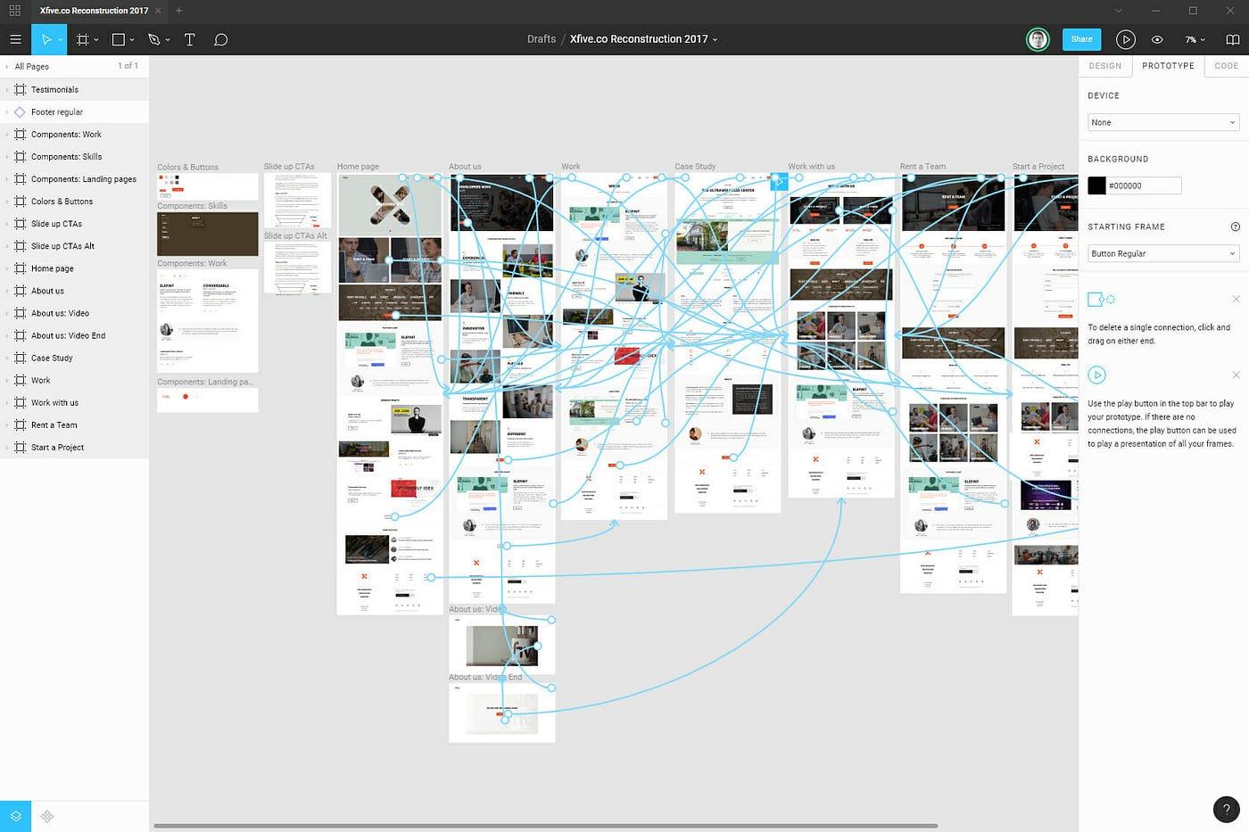Open the help menu question mark button
This screenshot has width=1249, height=832.
pyautogui.click(x=1227, y=809)
